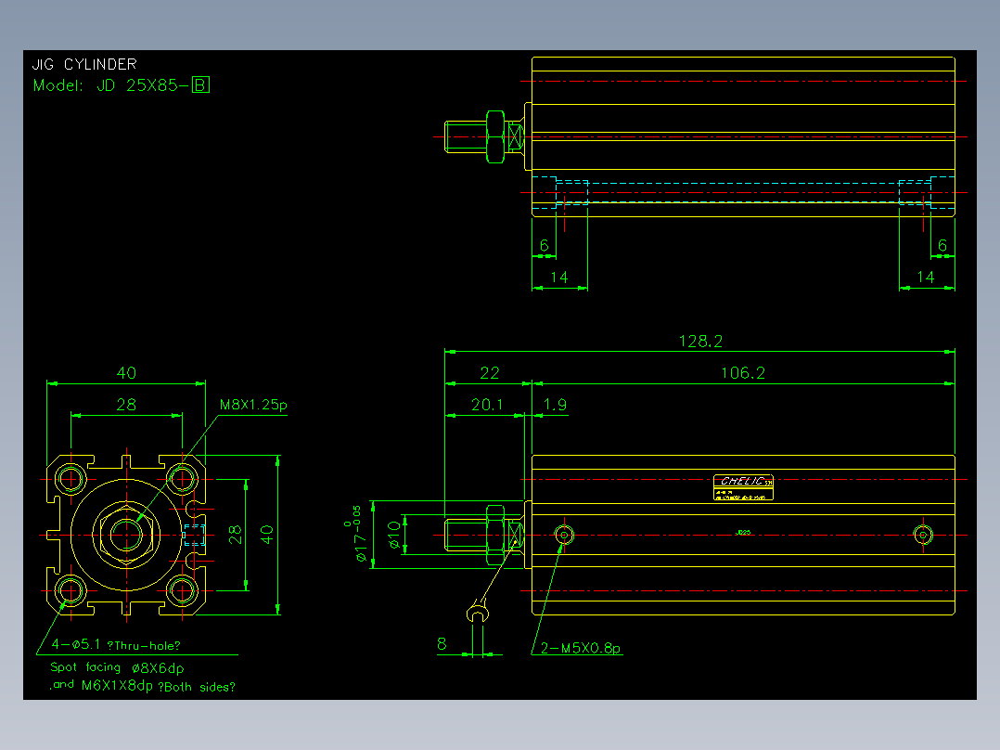Image resolution: width=1000 pixels, height=750 pixels.
Task: Click the Spot facing ø8X6dp note
Action: point(117,667)
